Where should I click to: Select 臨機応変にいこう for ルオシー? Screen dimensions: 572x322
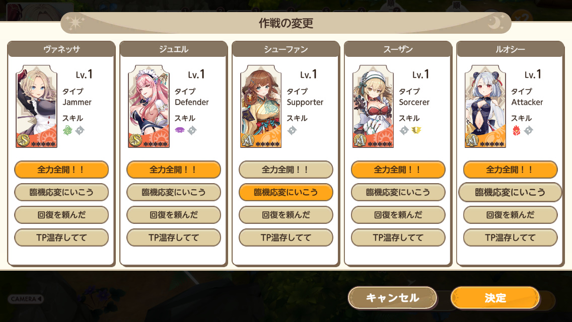point(510,192)
